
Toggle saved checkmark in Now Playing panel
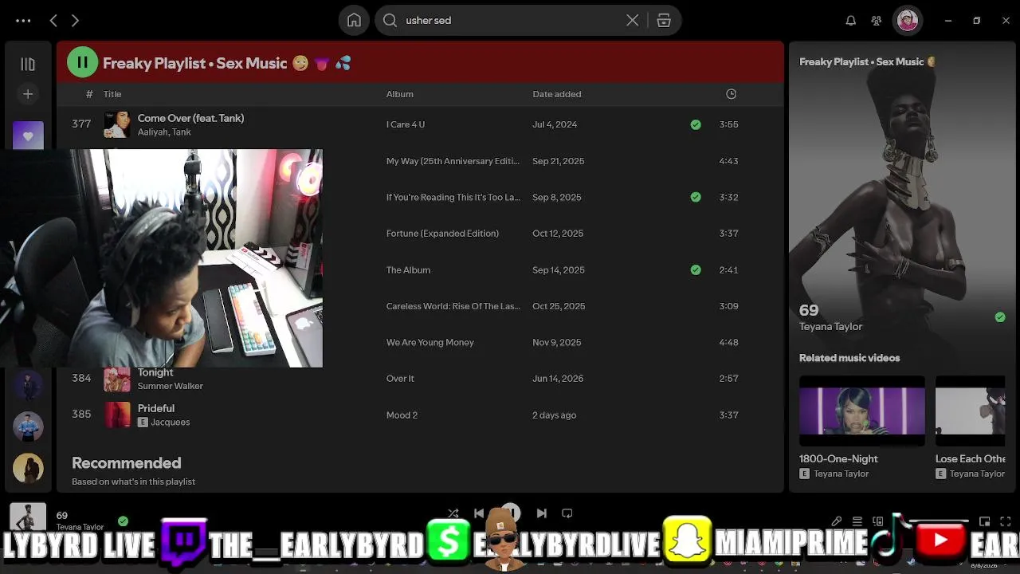[1000, 317]
